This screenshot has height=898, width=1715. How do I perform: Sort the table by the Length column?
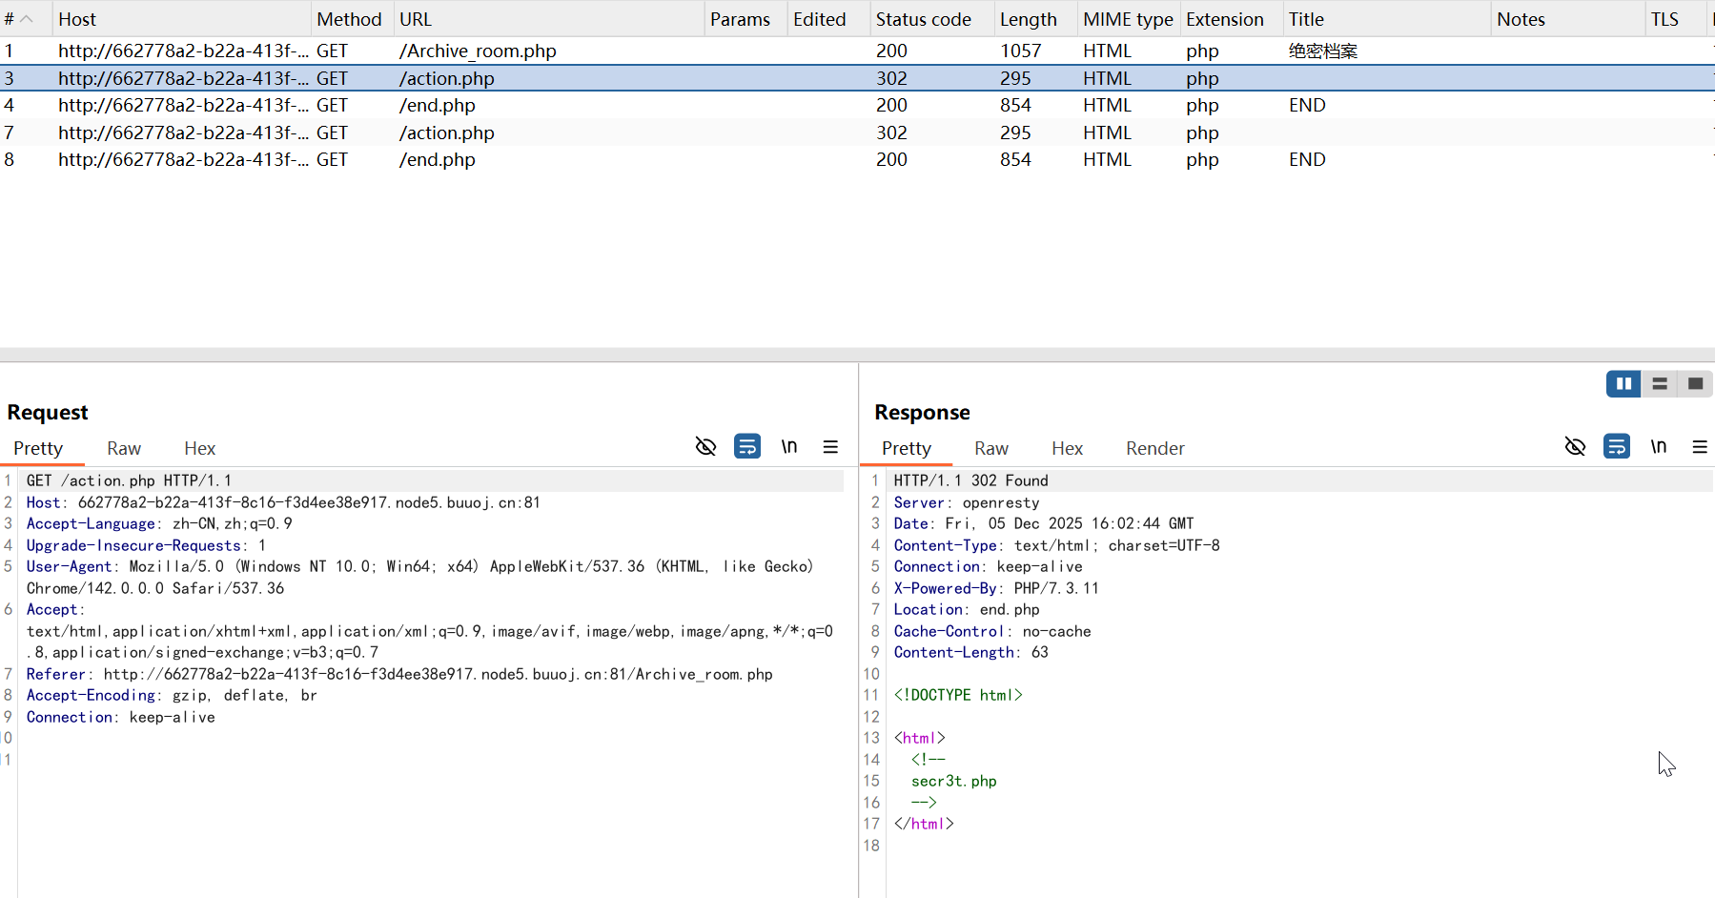coord(1028,18)
